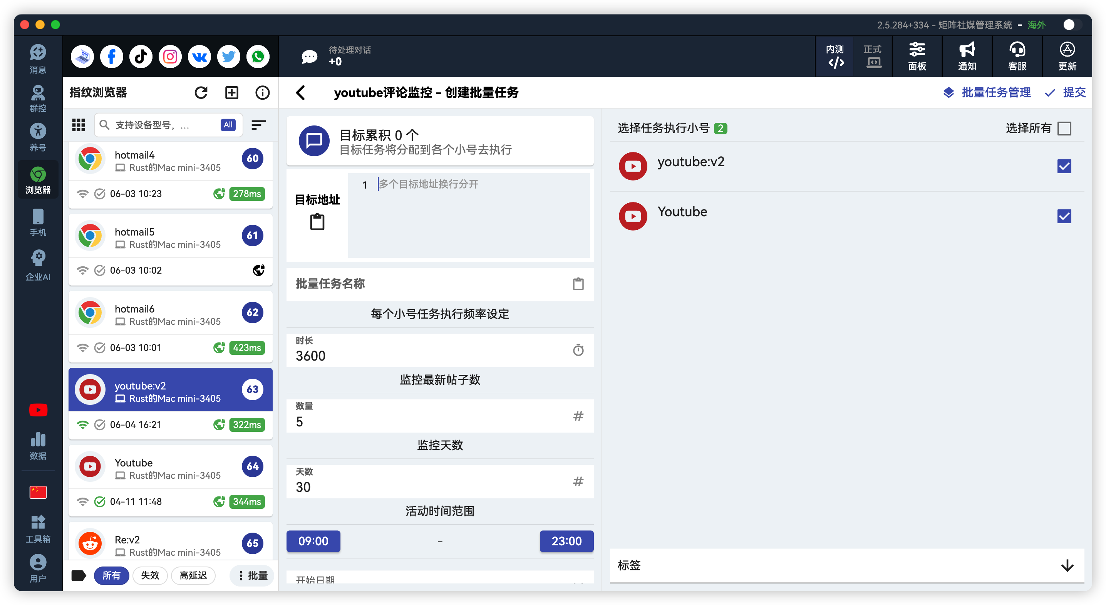This screenshot has width=1106, height=605.
Task: Open the 09:00 start time picker
Action: pos(313,541)
